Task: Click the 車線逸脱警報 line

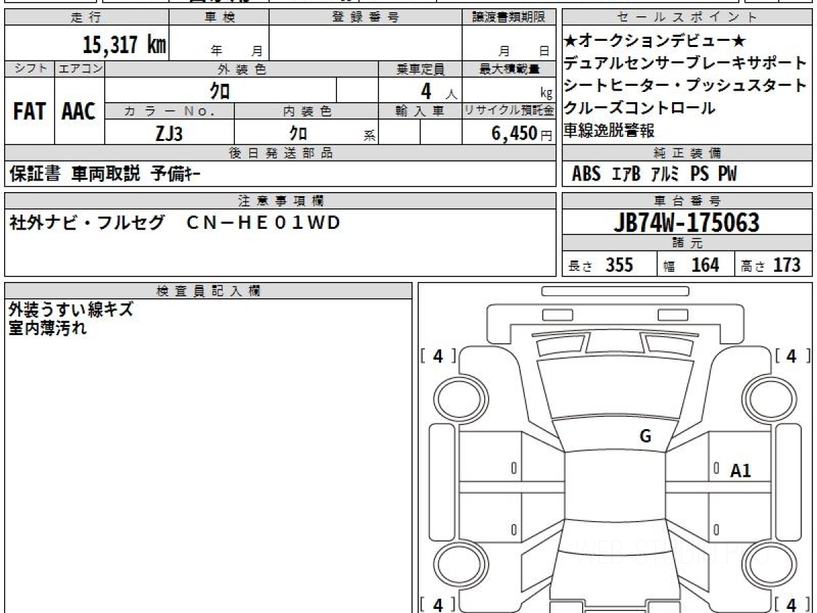Action: (609, 130)
